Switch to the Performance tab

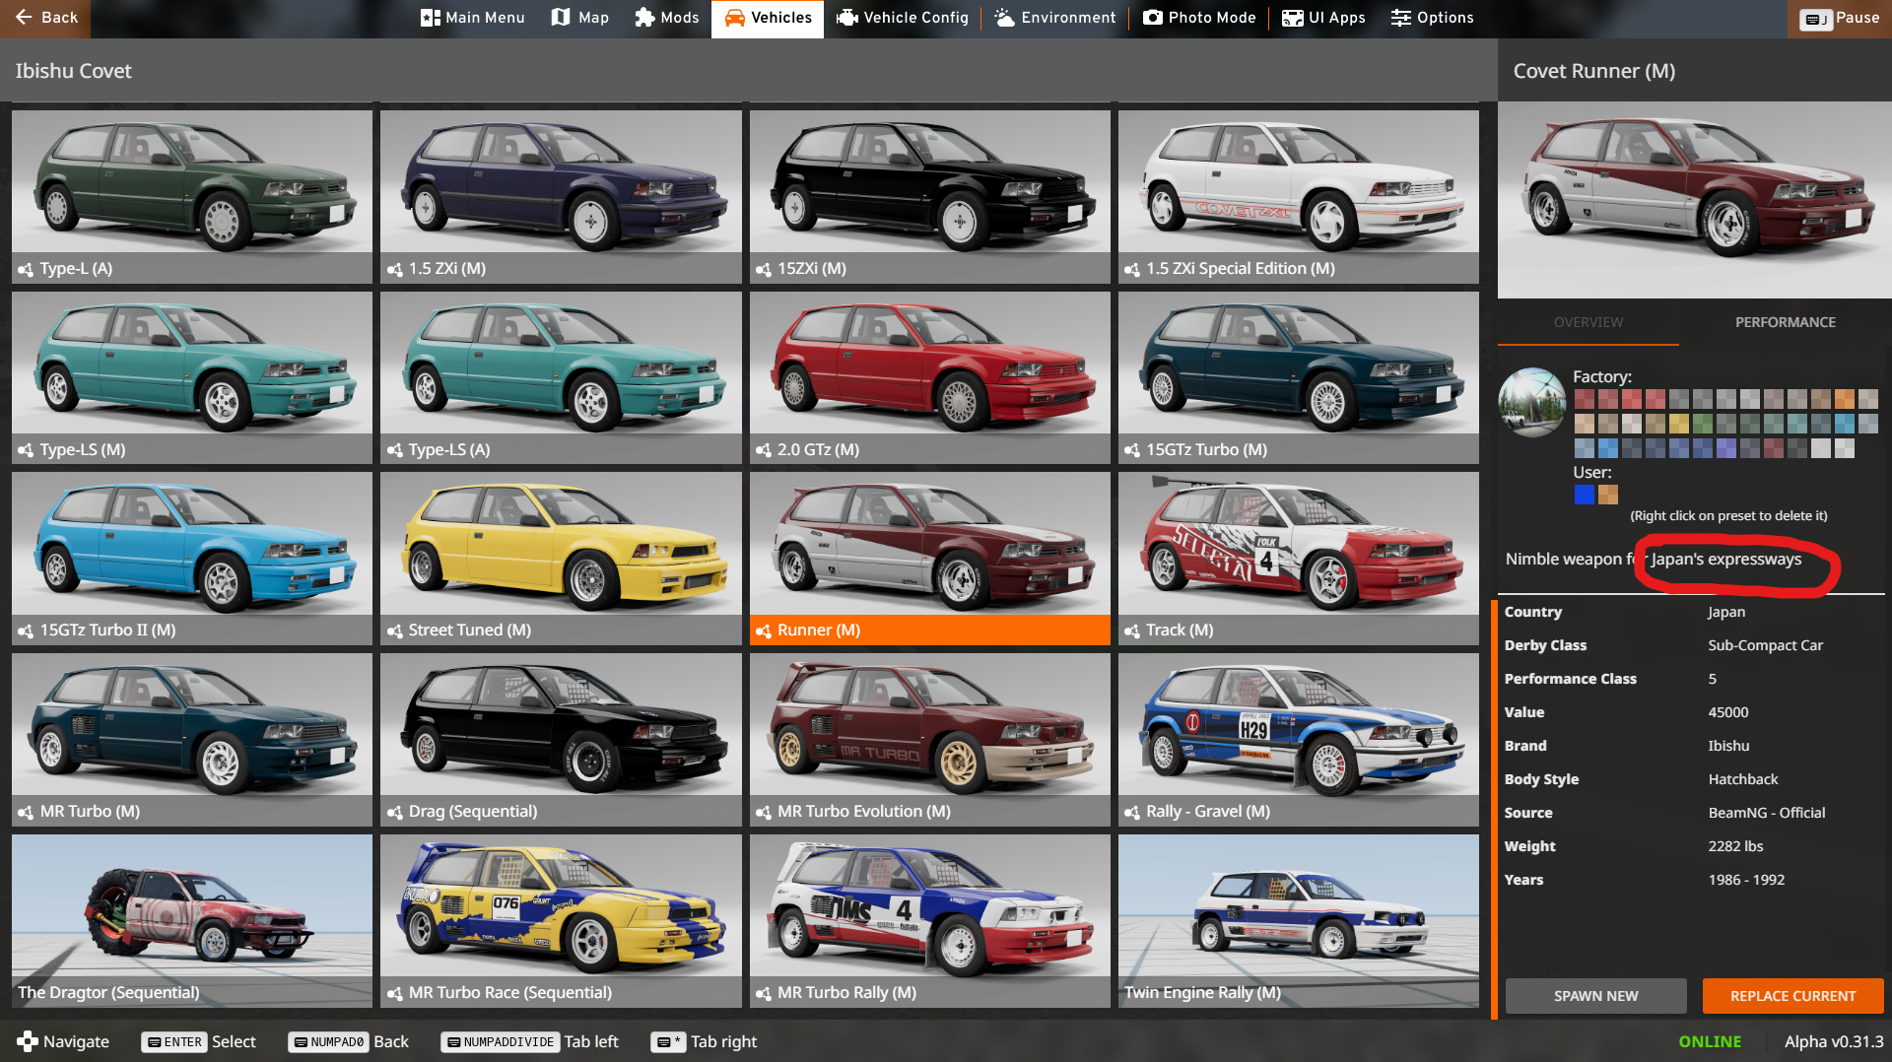(1785, 322)
